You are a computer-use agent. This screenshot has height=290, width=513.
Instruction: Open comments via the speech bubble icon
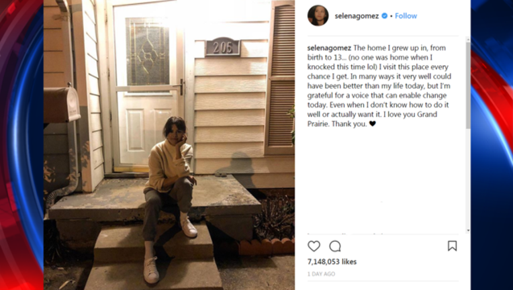pos(335,246)
